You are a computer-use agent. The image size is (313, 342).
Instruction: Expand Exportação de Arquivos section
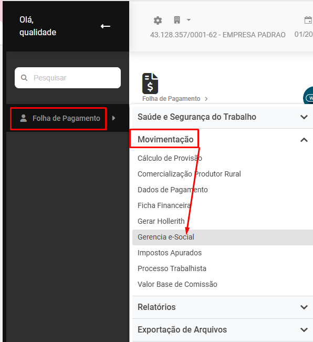click(x=223, y=329)
